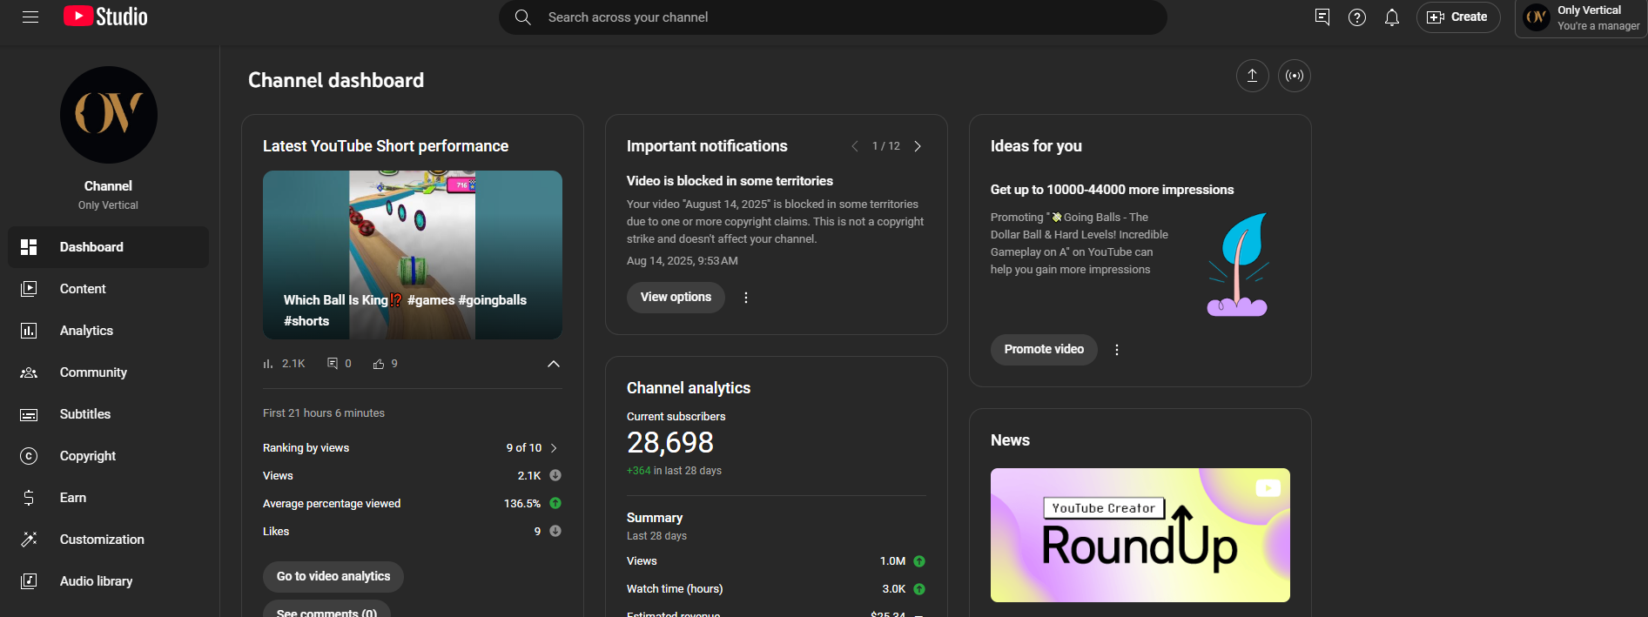Select Dashboard in the sidebar
Viewport: 1648px width, 617px height.
109,247
